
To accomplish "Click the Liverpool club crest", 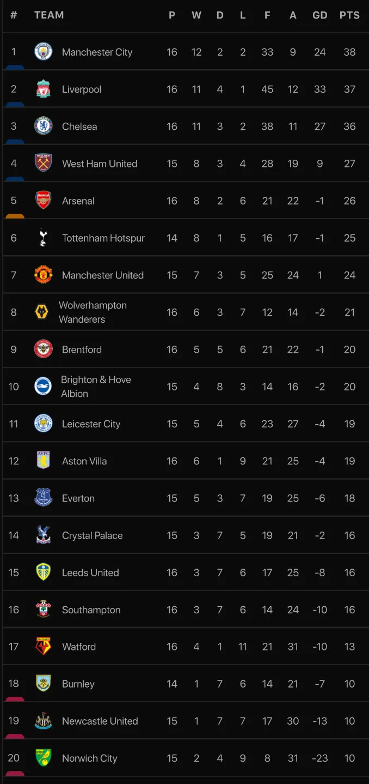I will (43, 89).
